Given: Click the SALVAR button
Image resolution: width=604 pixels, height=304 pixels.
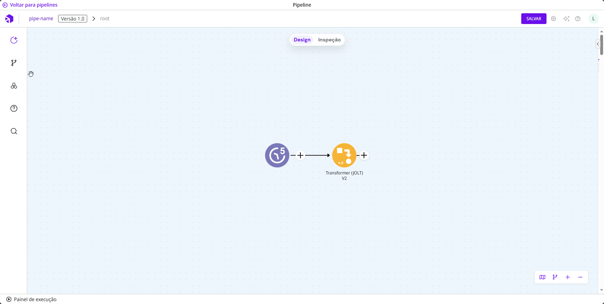Looking at the screenshot, I should pos(534,19).
